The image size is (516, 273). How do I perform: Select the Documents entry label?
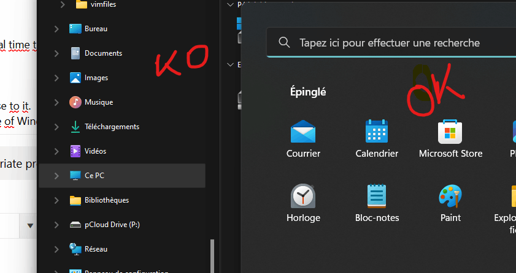coord(103,53)
